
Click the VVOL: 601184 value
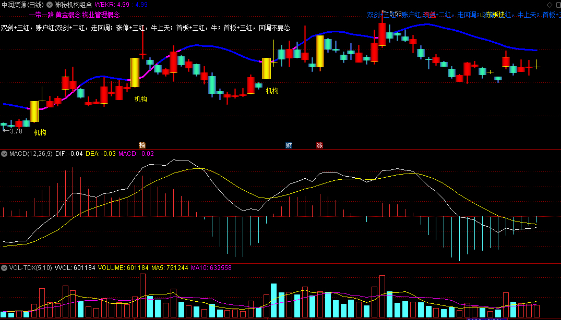[x=75, y=267]
